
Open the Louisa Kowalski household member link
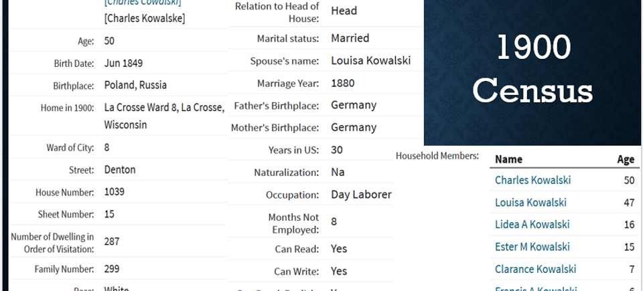[530, 203]
